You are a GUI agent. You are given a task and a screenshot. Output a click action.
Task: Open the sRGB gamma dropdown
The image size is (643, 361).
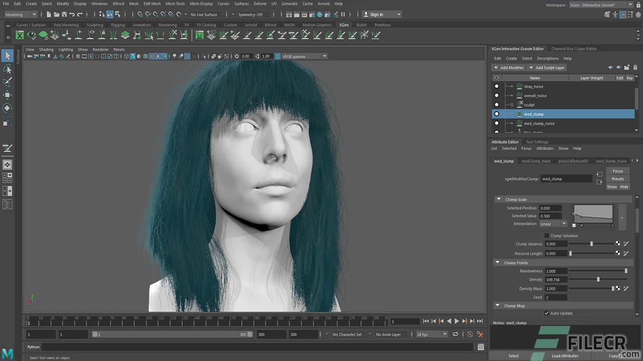[324, 56]
